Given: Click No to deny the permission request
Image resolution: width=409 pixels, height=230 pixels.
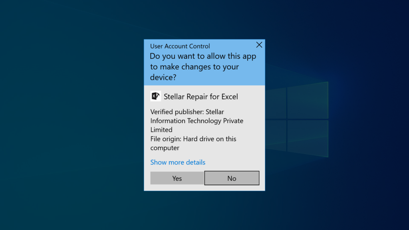Looking at the screenshot, I should [232, 178].
